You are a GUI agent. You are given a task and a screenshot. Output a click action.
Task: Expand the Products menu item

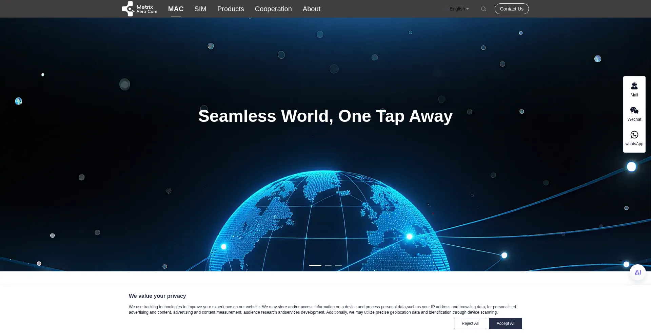click(x=231, y=9)
